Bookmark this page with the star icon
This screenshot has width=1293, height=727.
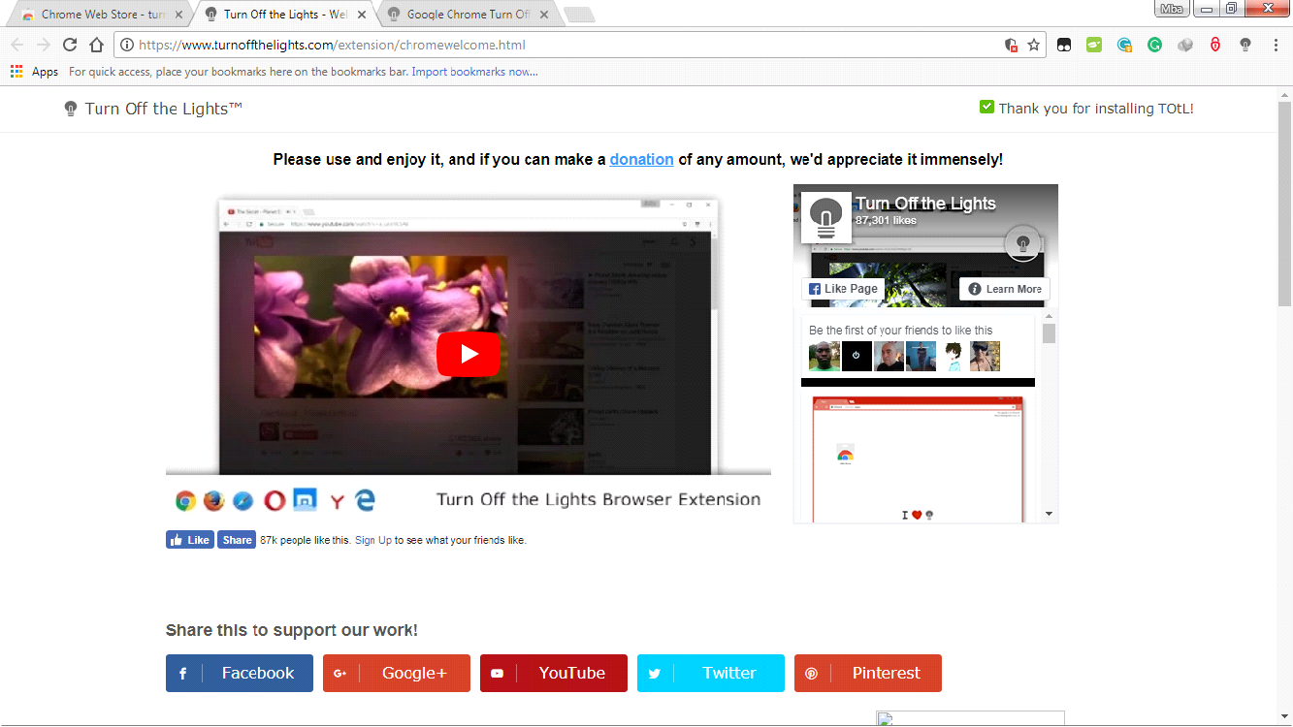tap(1034, 45)
